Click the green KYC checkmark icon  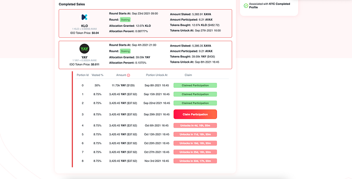coord(246,6)
